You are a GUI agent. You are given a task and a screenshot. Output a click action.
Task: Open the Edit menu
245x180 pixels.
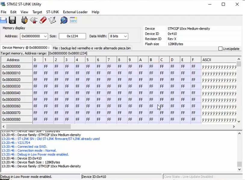pyautogui.click(x=13, y=12)
